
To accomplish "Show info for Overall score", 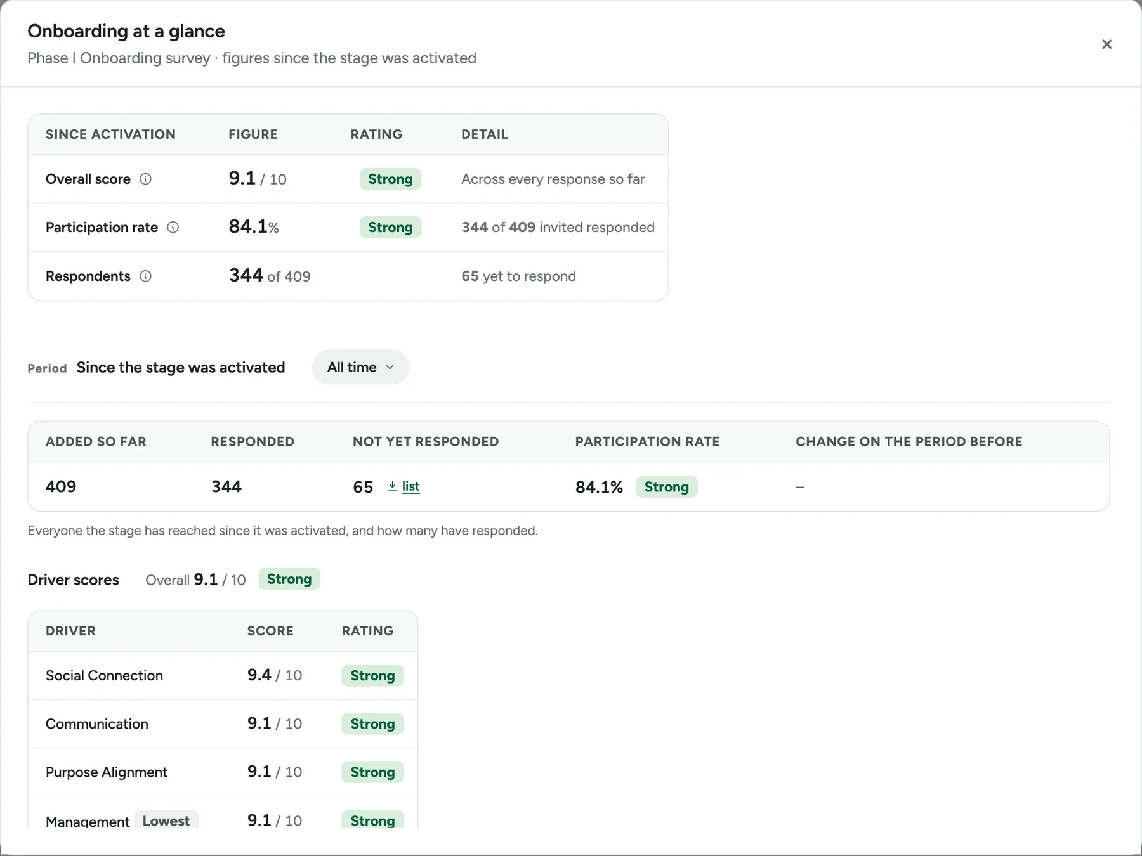I will click(x=145, y=179).
